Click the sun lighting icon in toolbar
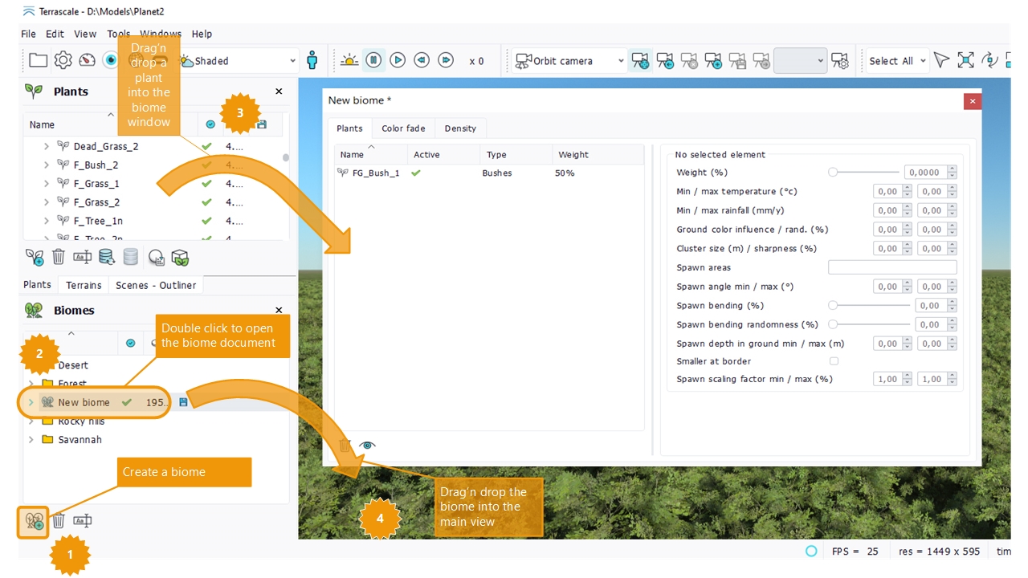The image size is (1028, 578). pos(349,60)
